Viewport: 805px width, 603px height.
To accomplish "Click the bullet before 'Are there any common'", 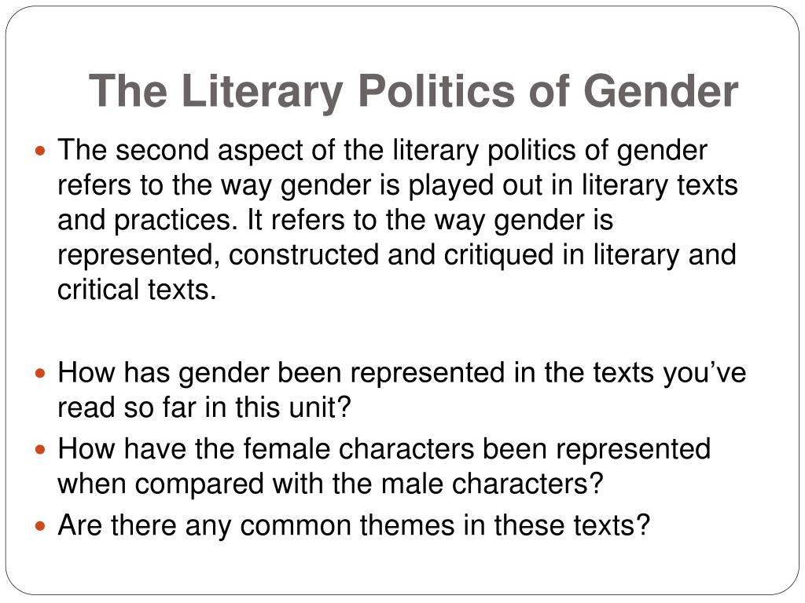I will coord(41,526).
